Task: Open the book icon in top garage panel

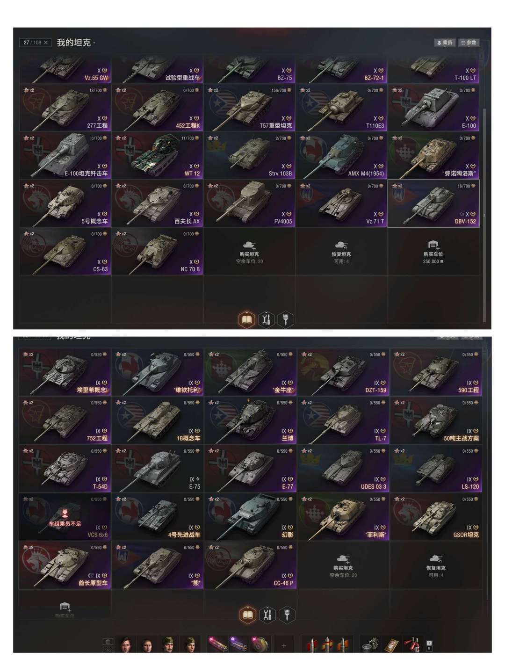Action: coord(246,319)
